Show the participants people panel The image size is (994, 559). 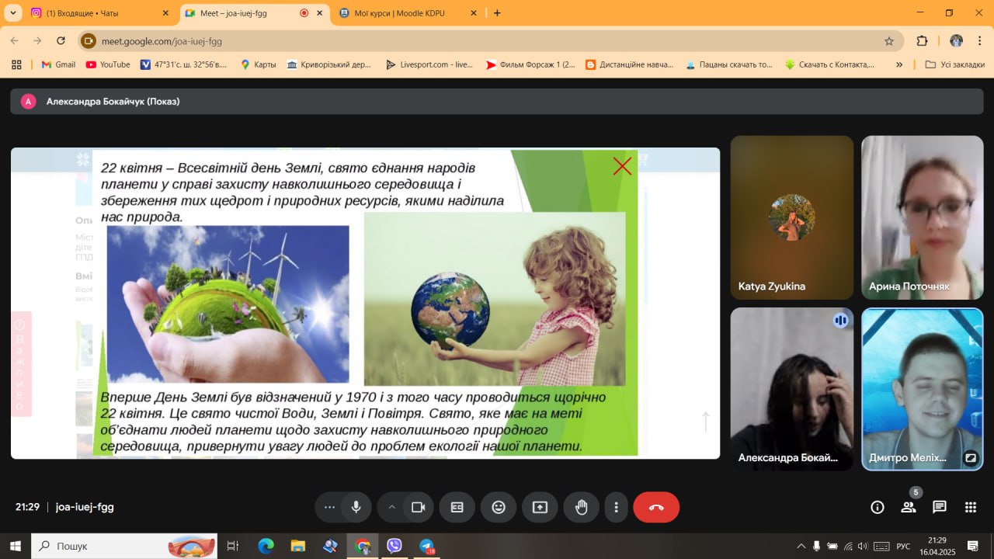pos(909,507)
